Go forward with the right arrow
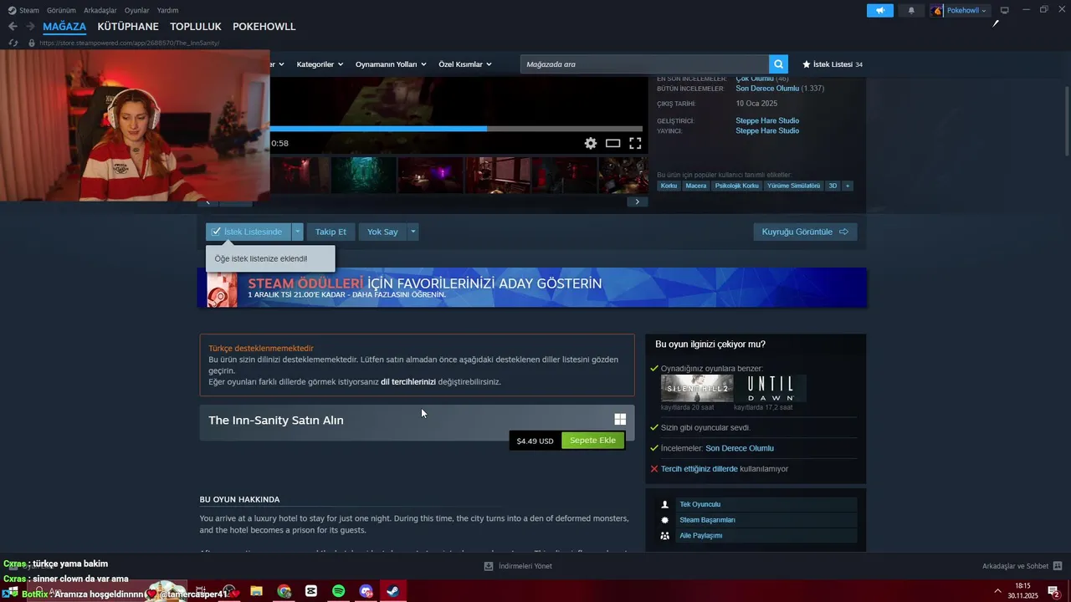Image resolution: width=1071 pixels, height=602 pixels. pos(30,27)
